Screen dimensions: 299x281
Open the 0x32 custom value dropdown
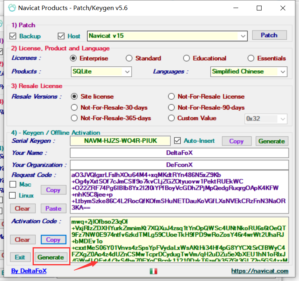pos(266,119)
